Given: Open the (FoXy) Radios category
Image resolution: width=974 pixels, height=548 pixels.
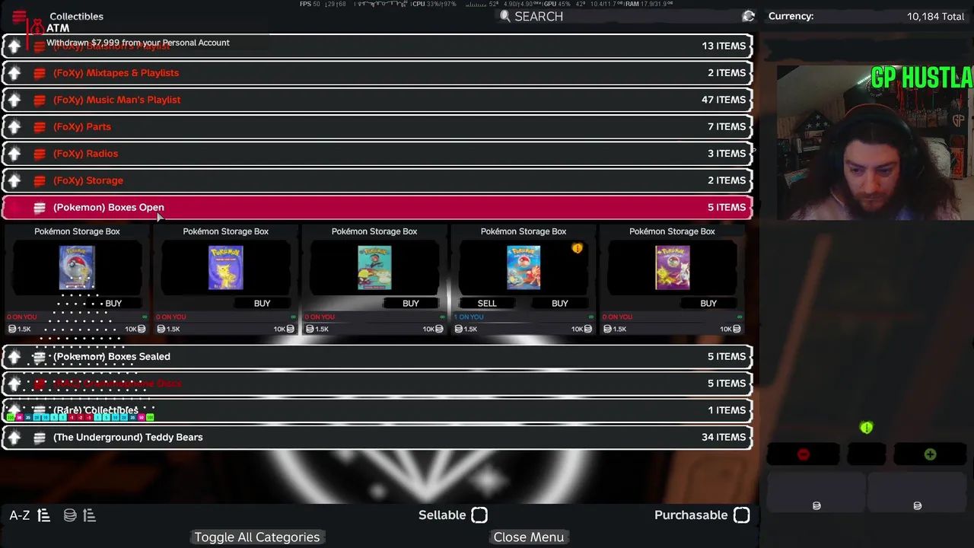Looking at the screenshot, I should (377, 154).
